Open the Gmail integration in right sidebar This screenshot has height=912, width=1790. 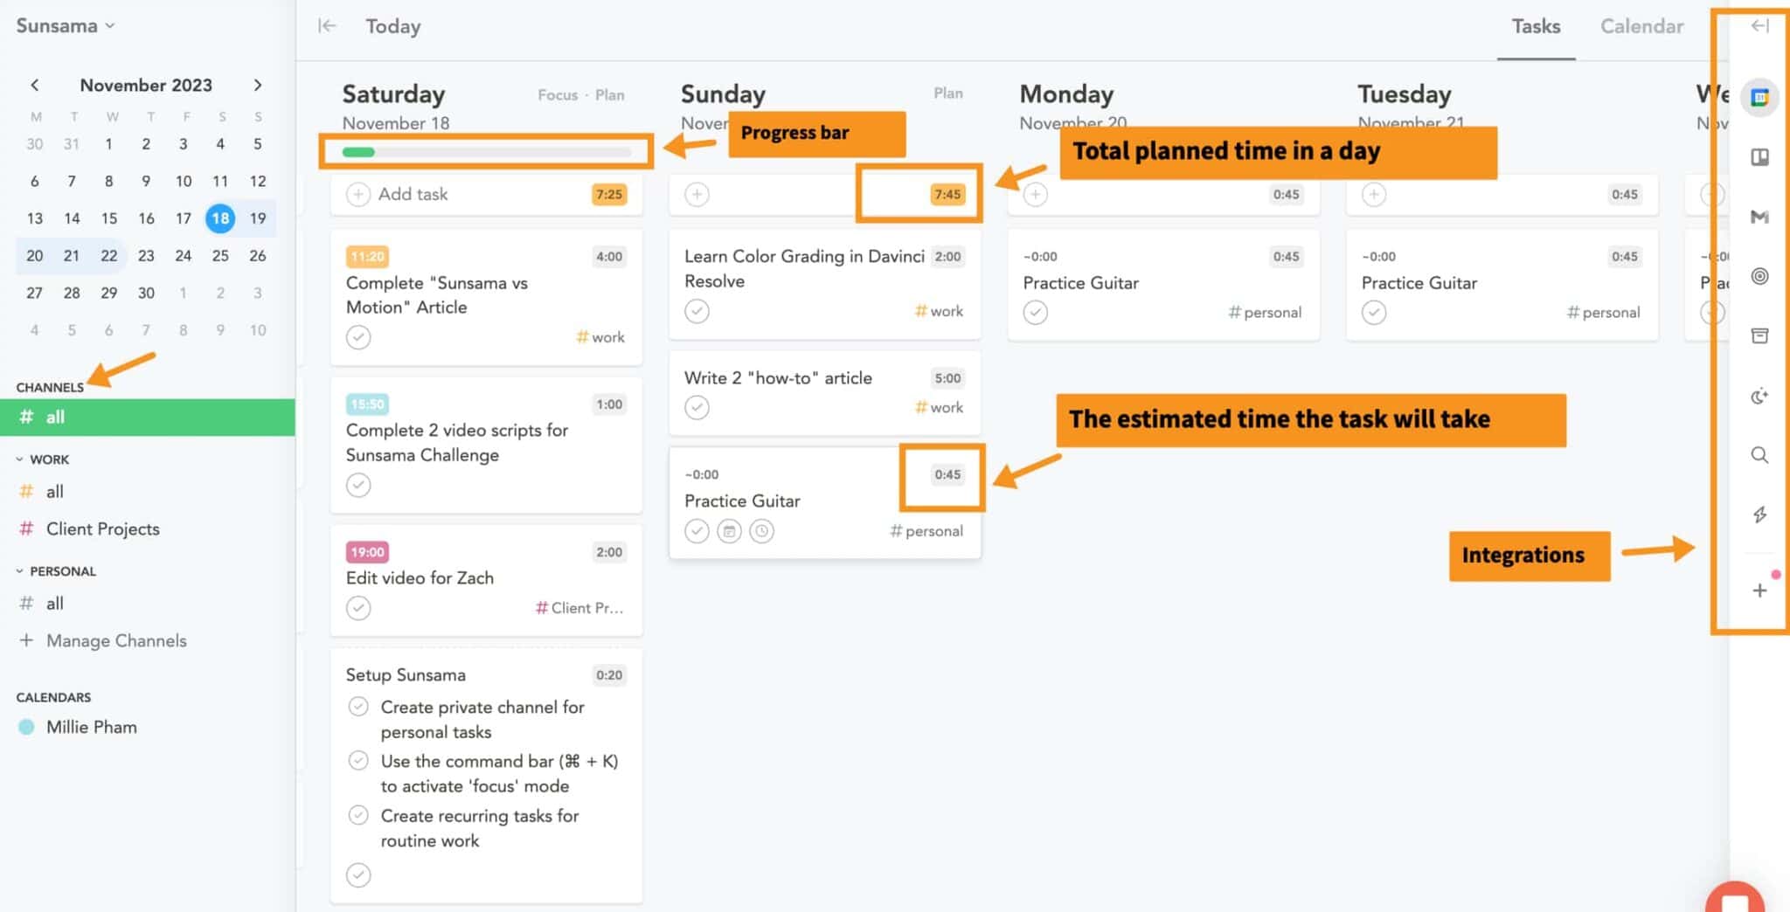1759,217
